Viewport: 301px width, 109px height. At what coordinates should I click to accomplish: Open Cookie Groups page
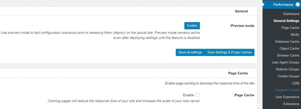tap(288, 76)
